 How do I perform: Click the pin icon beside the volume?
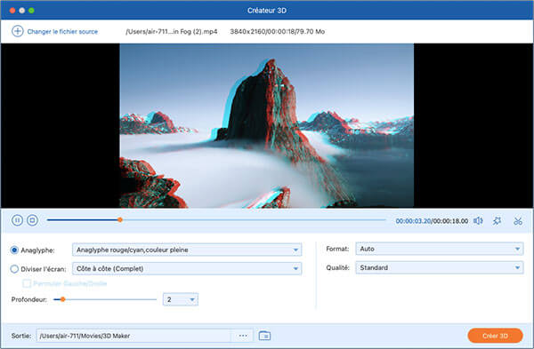click(497, 221)
